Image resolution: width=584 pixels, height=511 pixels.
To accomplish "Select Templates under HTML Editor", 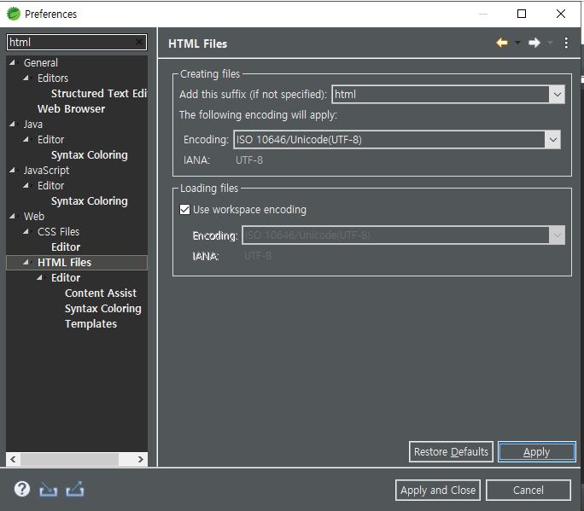I will point(91,324).
